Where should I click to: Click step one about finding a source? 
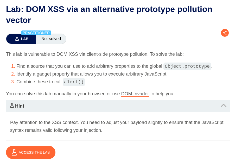[89, 66]
